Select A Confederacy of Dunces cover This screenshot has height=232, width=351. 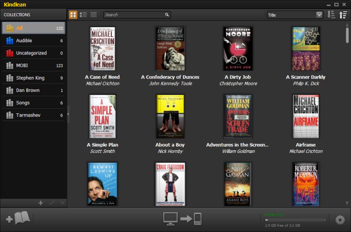tap(170, 49)
